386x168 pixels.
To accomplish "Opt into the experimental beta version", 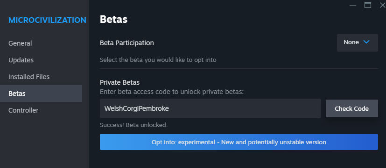I will pos(239,142).
